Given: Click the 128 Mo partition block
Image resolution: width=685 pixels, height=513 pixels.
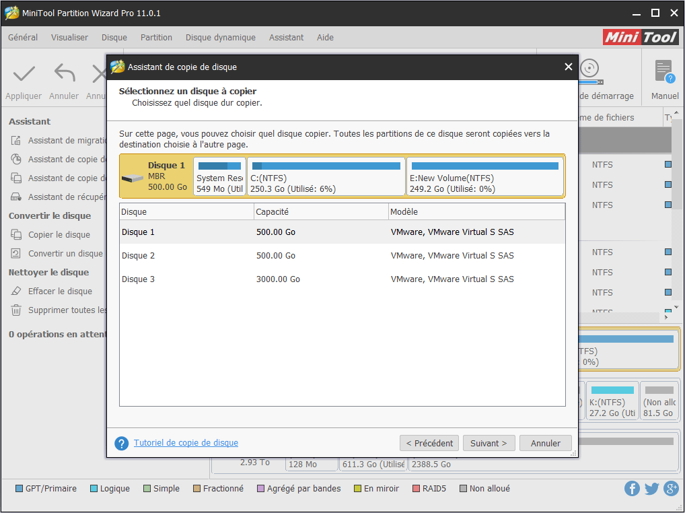Looking at the screenshot, I should [312, 464].
